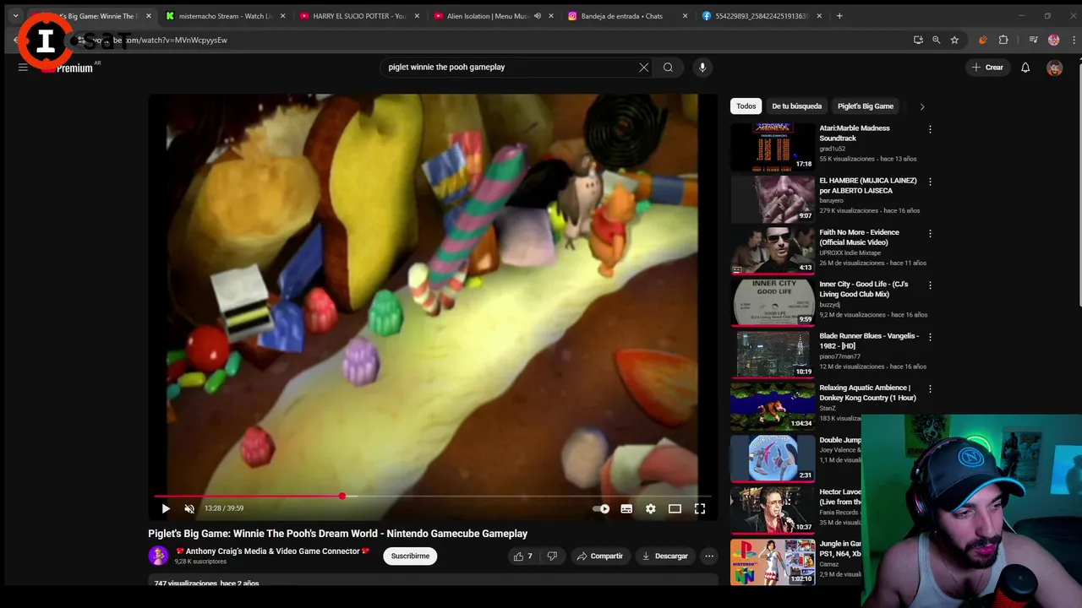Viewport: 1082px width, 608px height.
Task: Switch to the Bandeja de entrada Chats tab
Action: pos(622,16)
